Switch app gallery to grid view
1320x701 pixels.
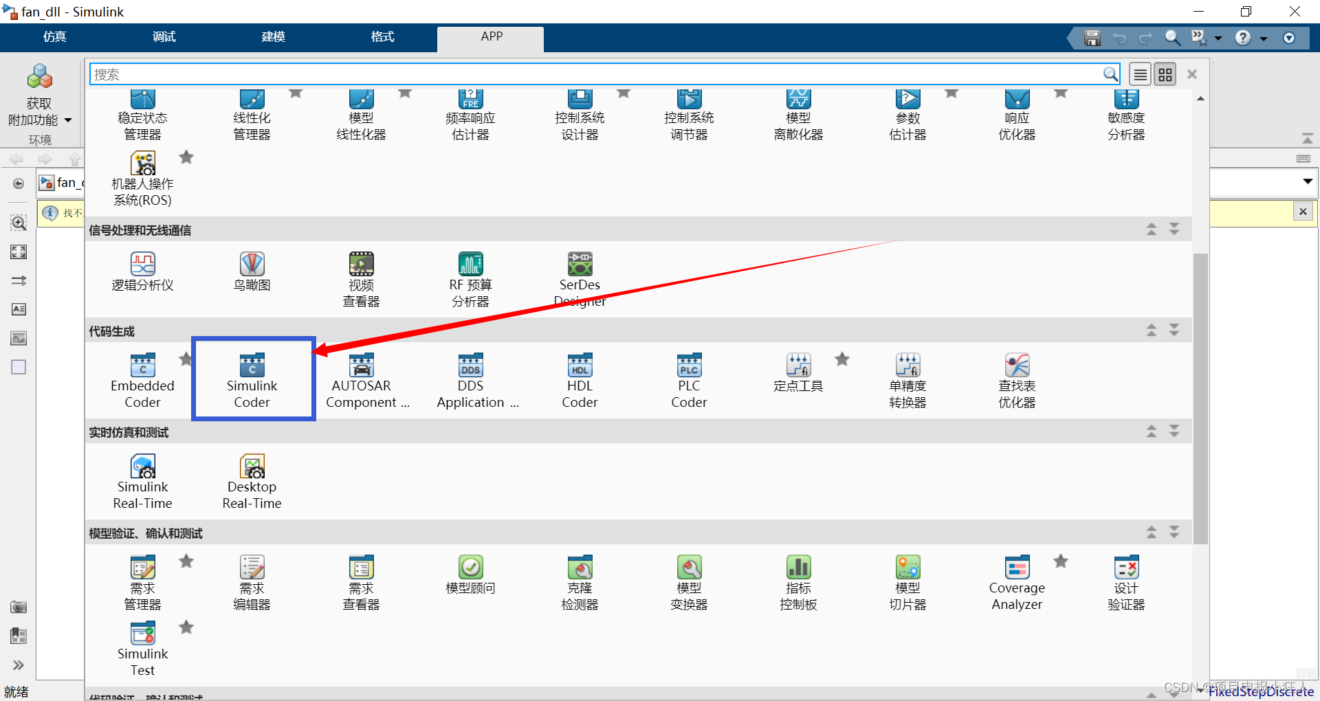[x=1165, y=74]
